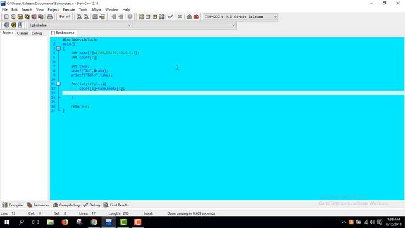Switch to the Debug sidebar tab
405x228 pixels.
click(37, 33)
